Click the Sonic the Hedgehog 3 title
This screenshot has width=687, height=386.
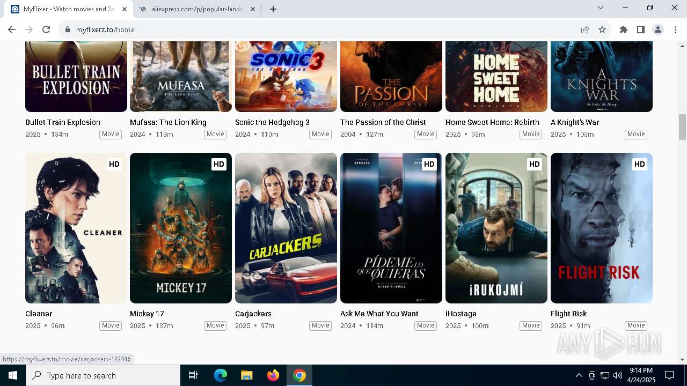(272, 122)
